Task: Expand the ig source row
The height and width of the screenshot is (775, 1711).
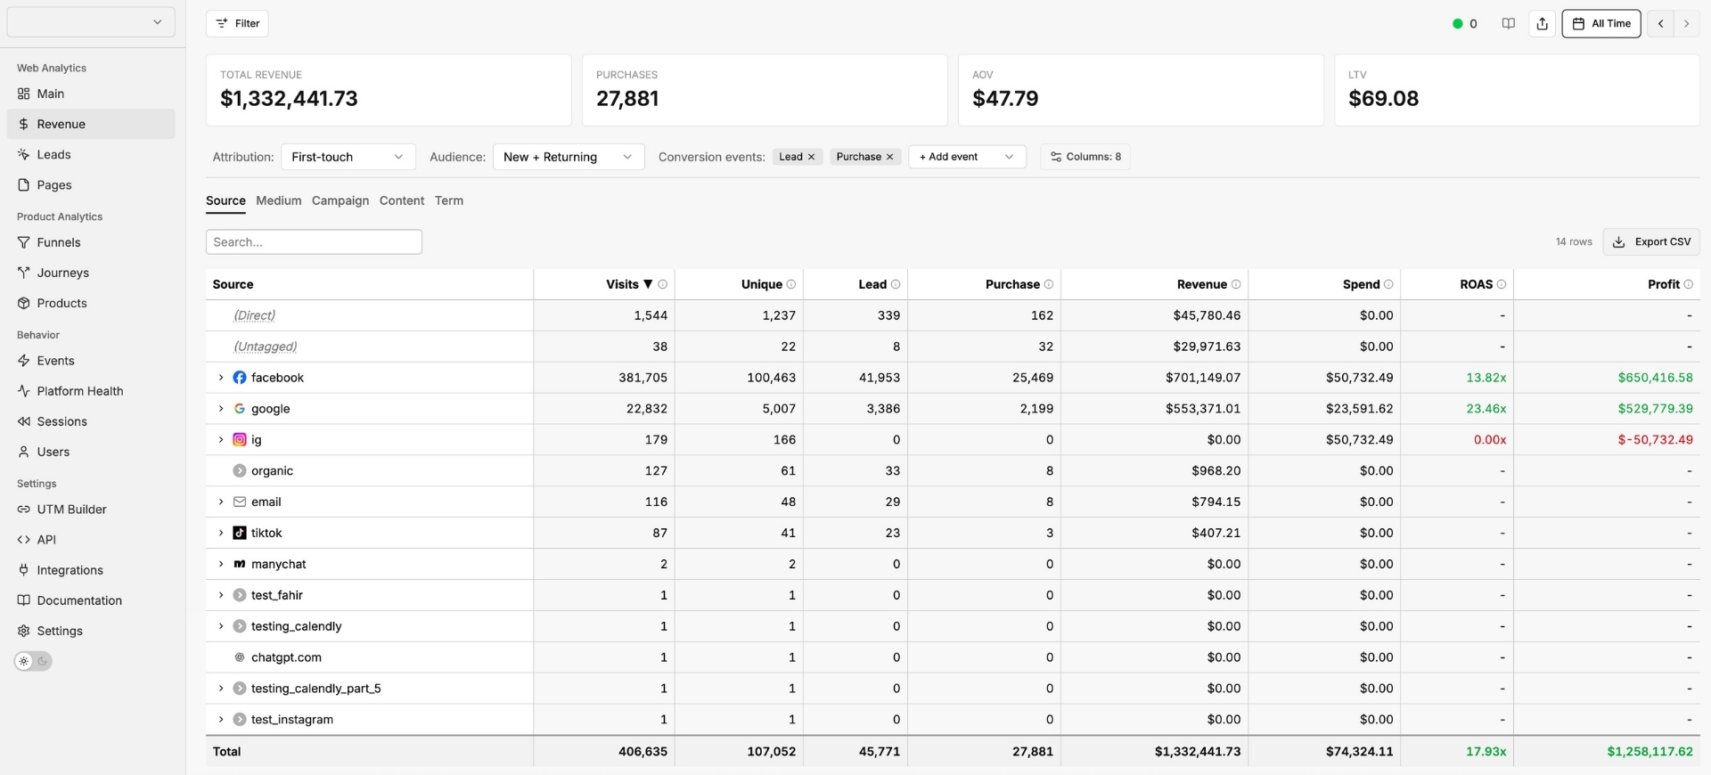Action: pos(221,440)
